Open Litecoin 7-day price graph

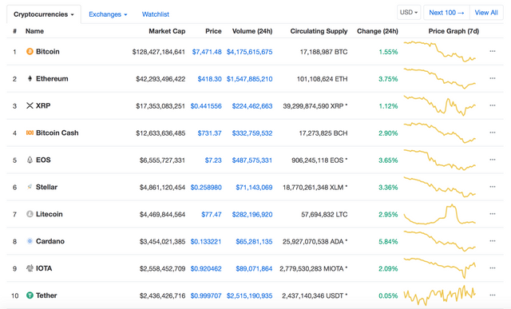point(440,214)
